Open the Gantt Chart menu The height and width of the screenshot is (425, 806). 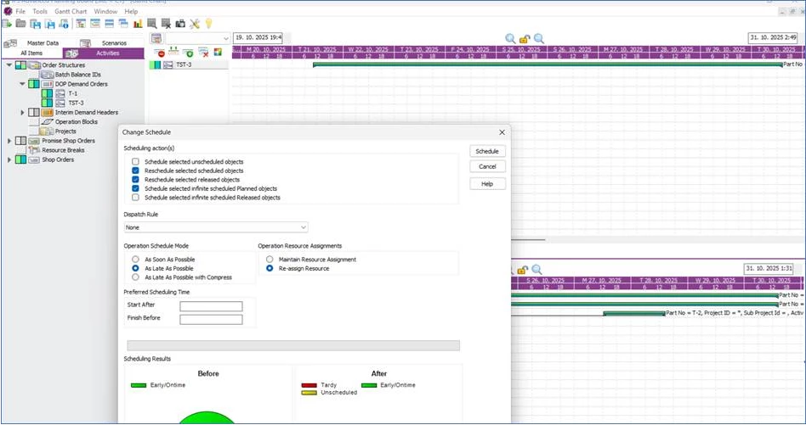pyautogui.click(x=71, y=11)
